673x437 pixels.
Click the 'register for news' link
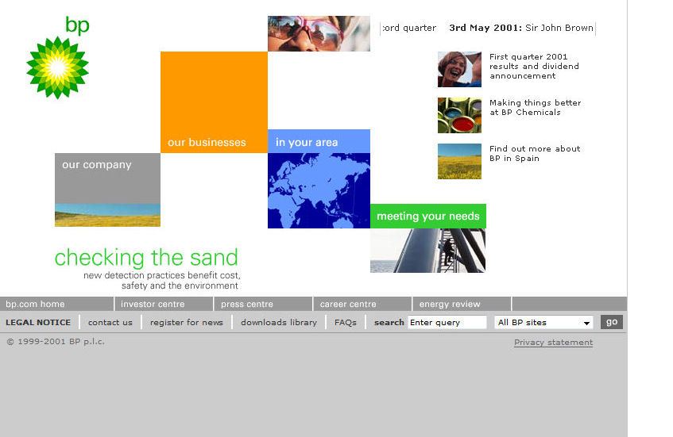coord(186,322)
